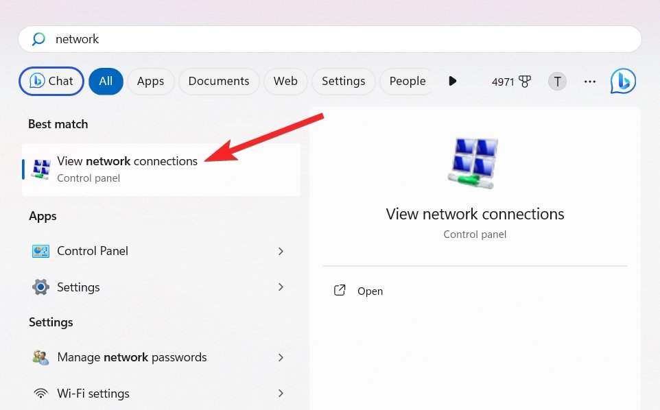Screen dimensions: 660x410
Task: Open the user account avatar menu
Action: click(x=557, y=81)
